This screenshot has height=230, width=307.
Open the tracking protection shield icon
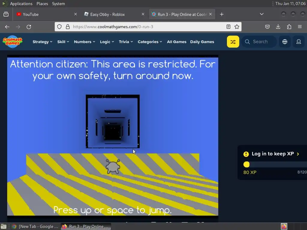[x=59, y=27]
